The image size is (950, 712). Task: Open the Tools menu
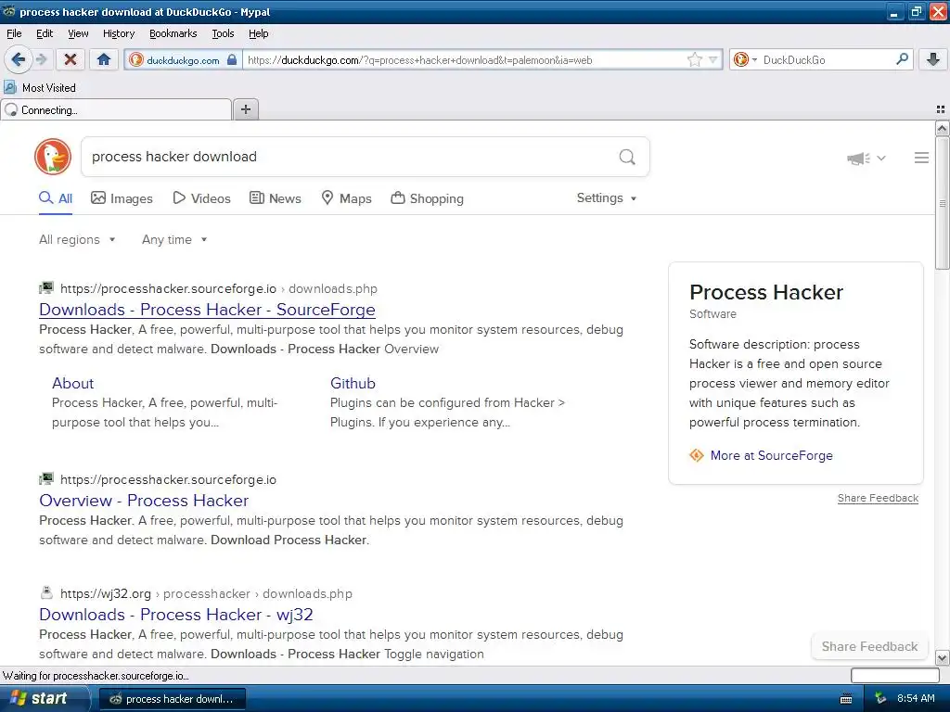pos(223,33)
